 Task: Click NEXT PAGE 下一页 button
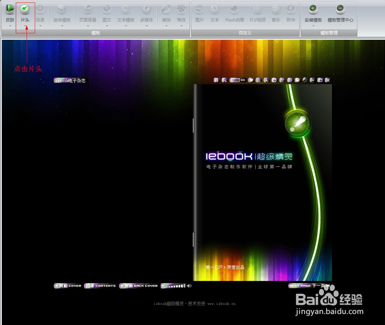[309, 286]
